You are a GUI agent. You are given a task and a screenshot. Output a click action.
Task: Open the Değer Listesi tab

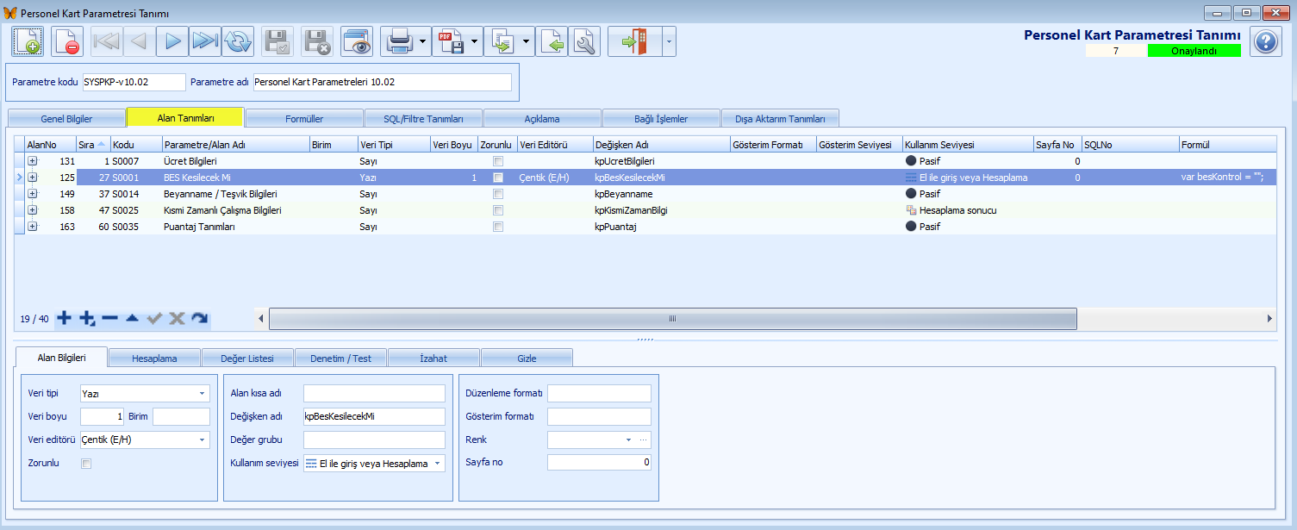[x=247, y=358]
